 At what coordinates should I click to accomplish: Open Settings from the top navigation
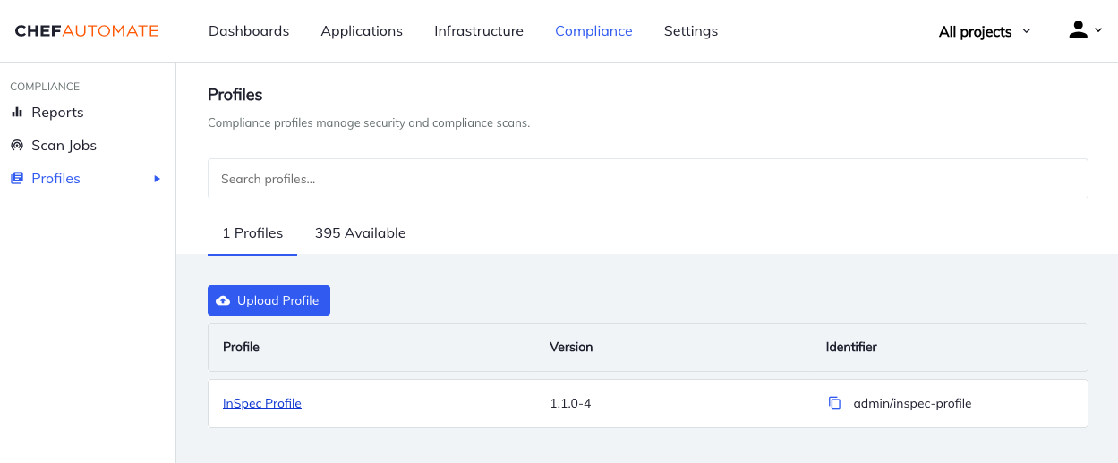[690, 31]
